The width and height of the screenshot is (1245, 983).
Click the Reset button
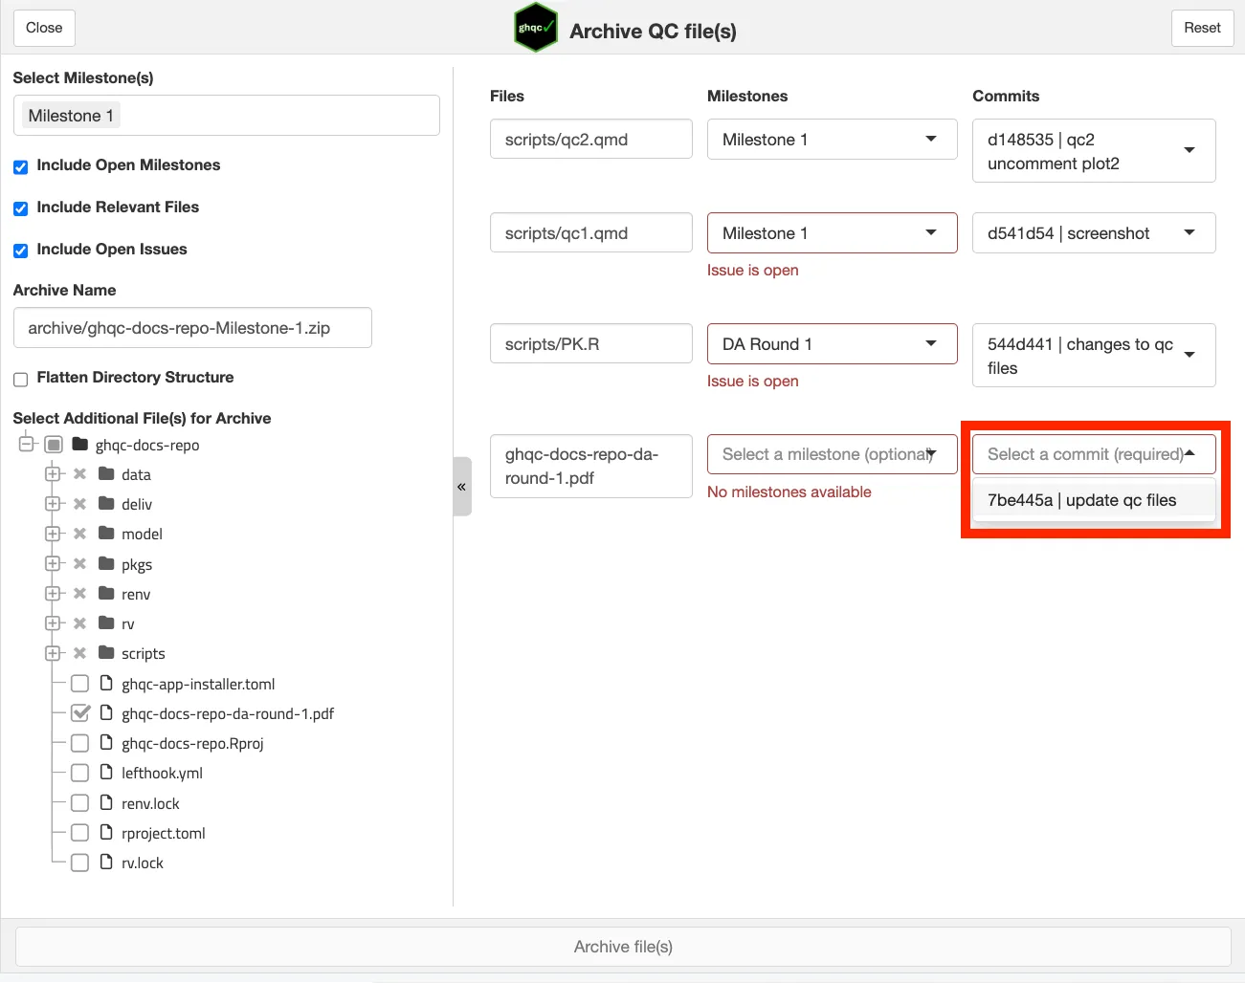coord(1201,28)
